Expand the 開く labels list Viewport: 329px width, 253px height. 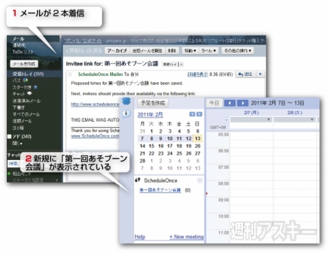(17, 144)
